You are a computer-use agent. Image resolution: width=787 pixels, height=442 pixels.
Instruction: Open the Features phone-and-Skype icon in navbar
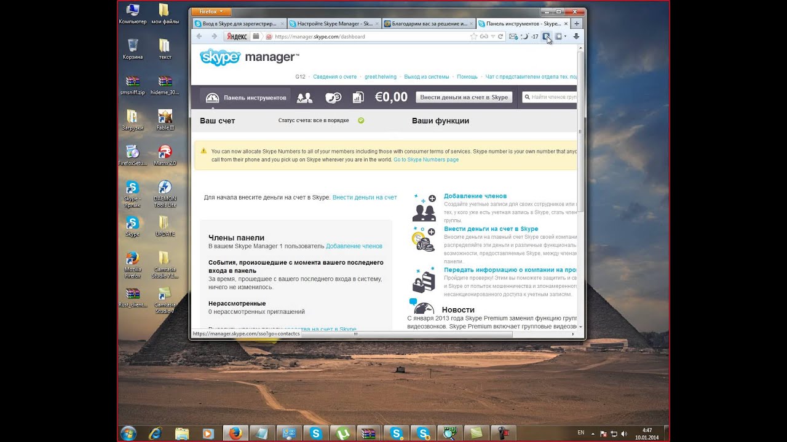333,98
